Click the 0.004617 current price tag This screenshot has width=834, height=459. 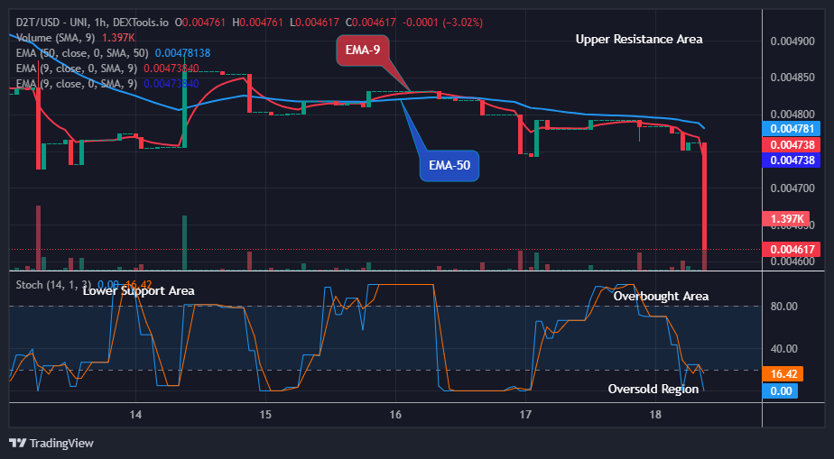(x=791, y=249)
